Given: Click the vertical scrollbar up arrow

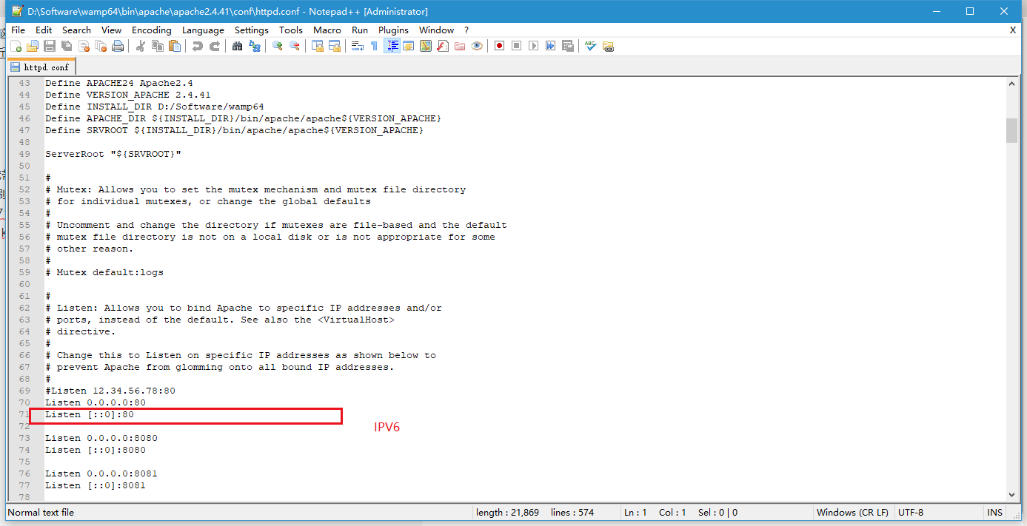Looking at the screenshot, I should pos(1011,84).
